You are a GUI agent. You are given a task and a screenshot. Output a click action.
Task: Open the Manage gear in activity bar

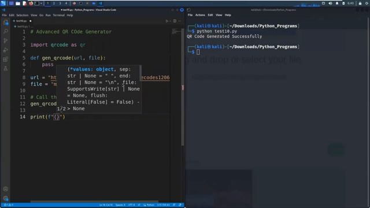[x=6, y=198]
